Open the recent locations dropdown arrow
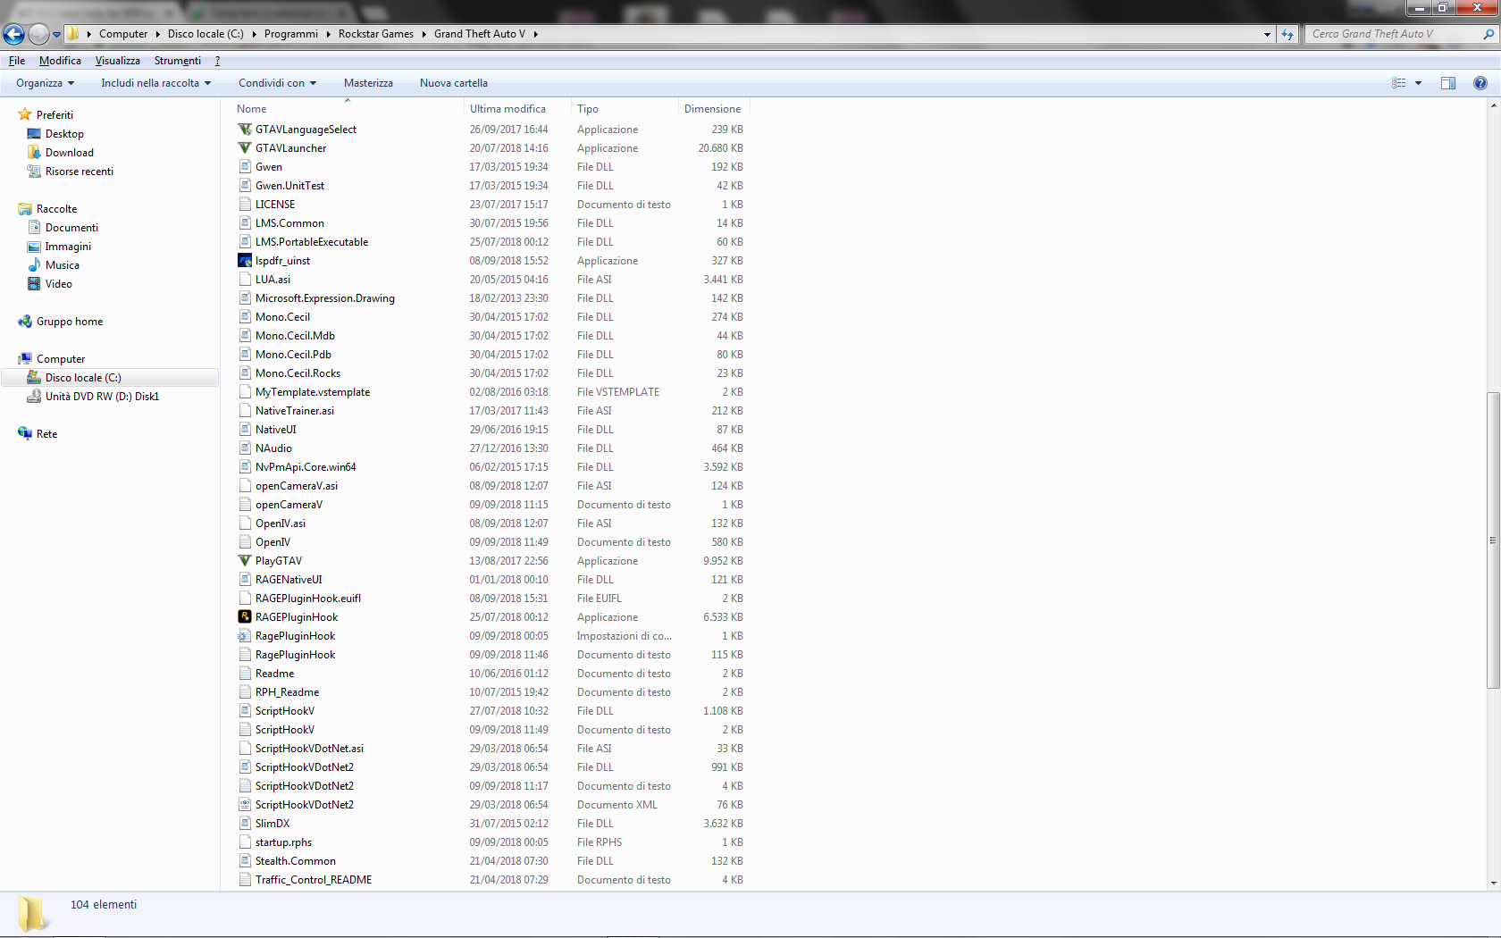Screen dimensions: 1501x938 (56, 35)
